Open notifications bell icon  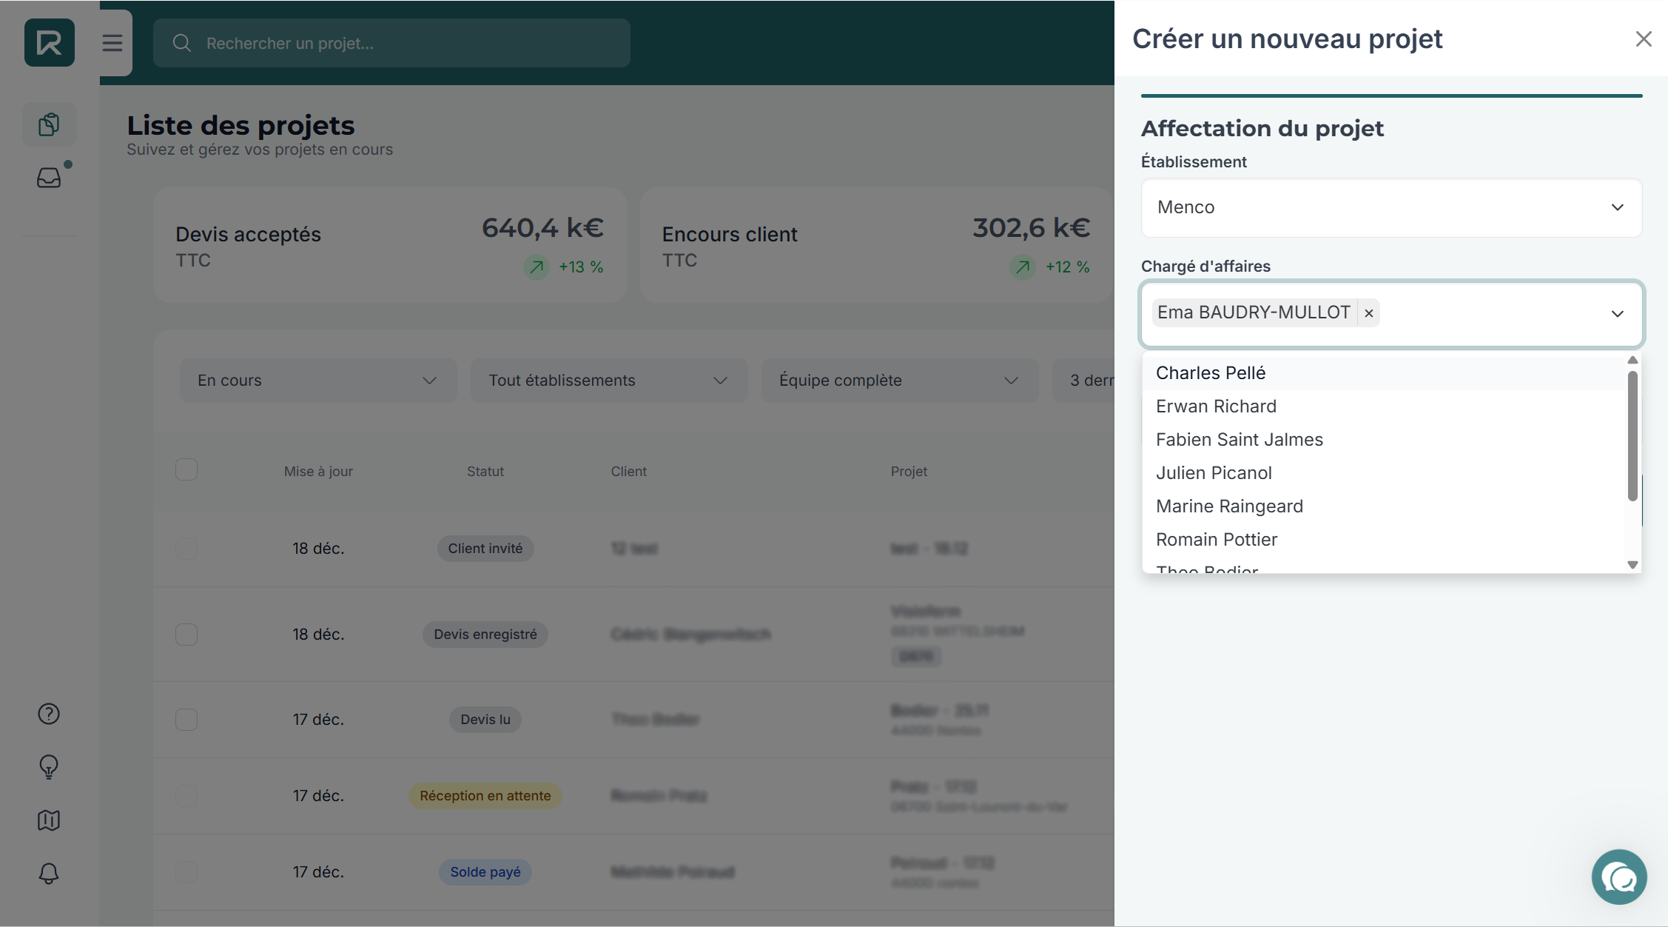49,874
